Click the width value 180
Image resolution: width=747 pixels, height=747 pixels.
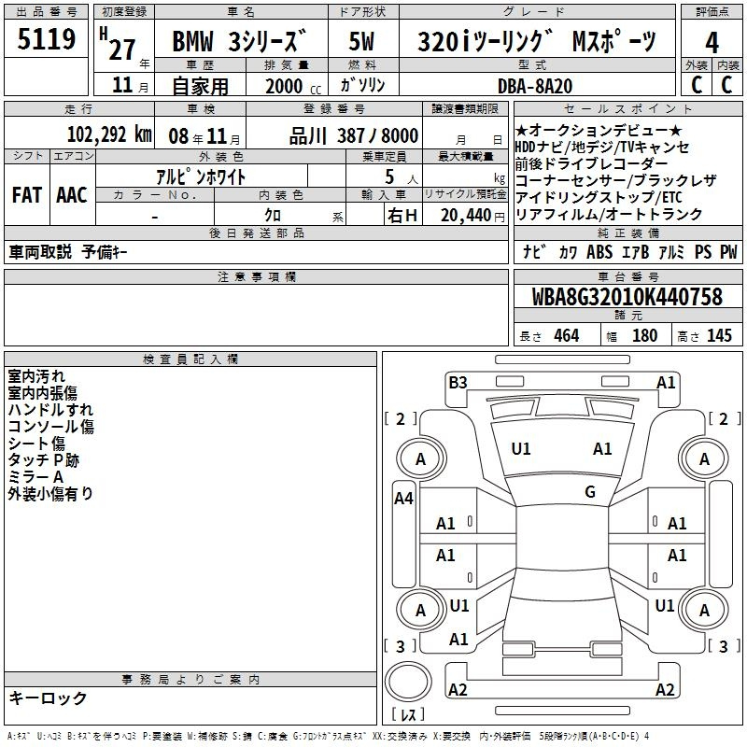tap(644, 336)
